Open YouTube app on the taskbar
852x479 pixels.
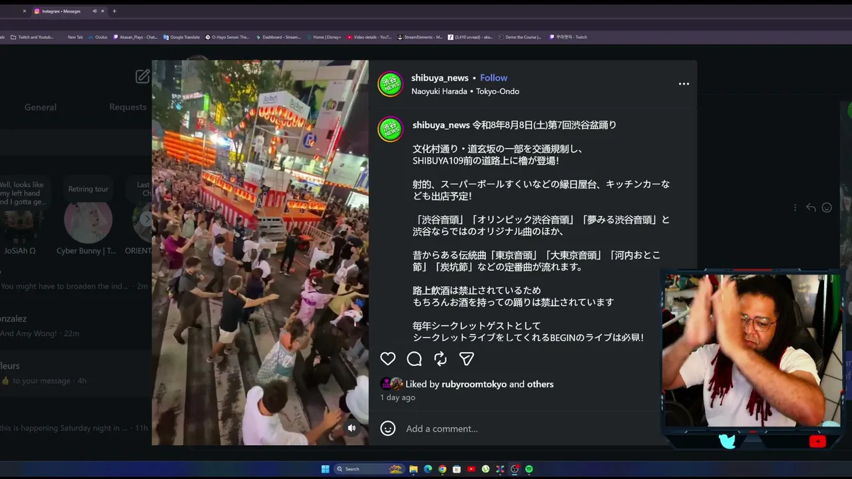click(x=471, y=469)
